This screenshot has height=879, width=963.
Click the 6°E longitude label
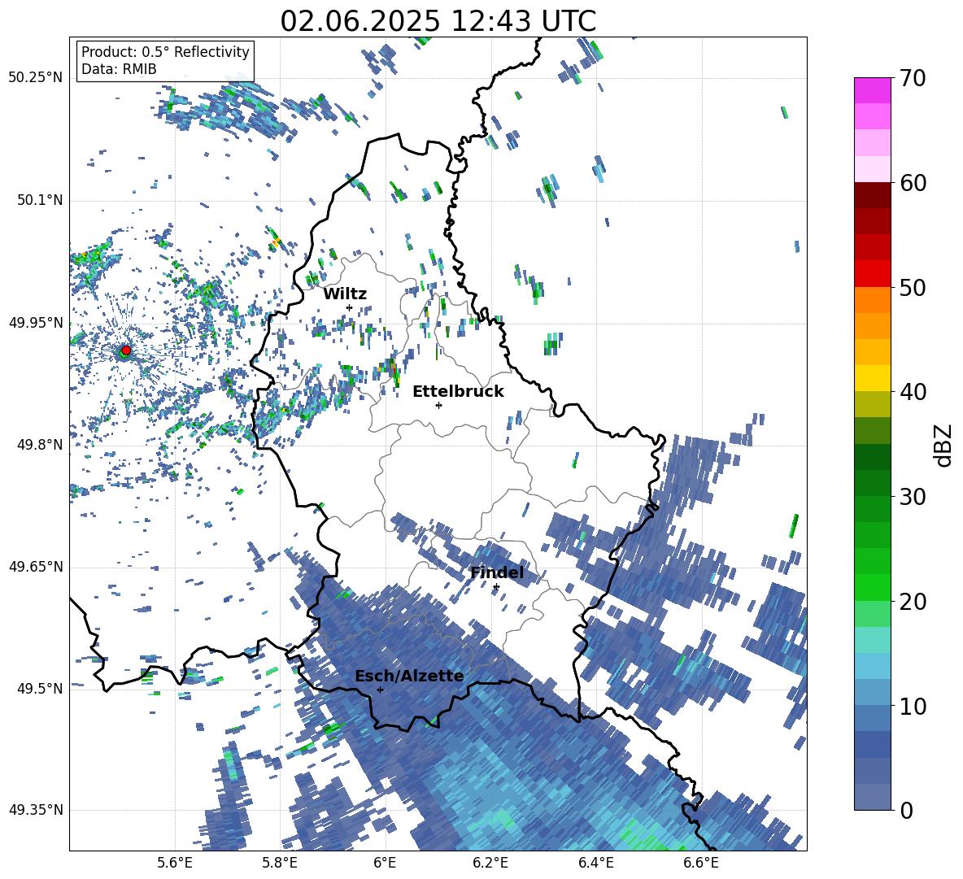[385, 863]
